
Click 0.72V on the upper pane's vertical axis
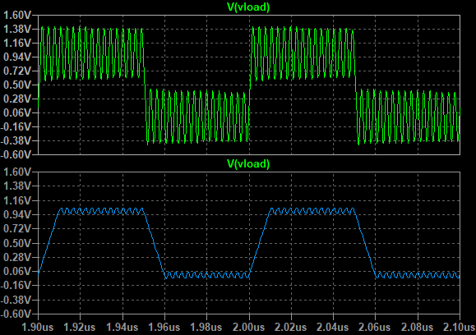[17, 71]
